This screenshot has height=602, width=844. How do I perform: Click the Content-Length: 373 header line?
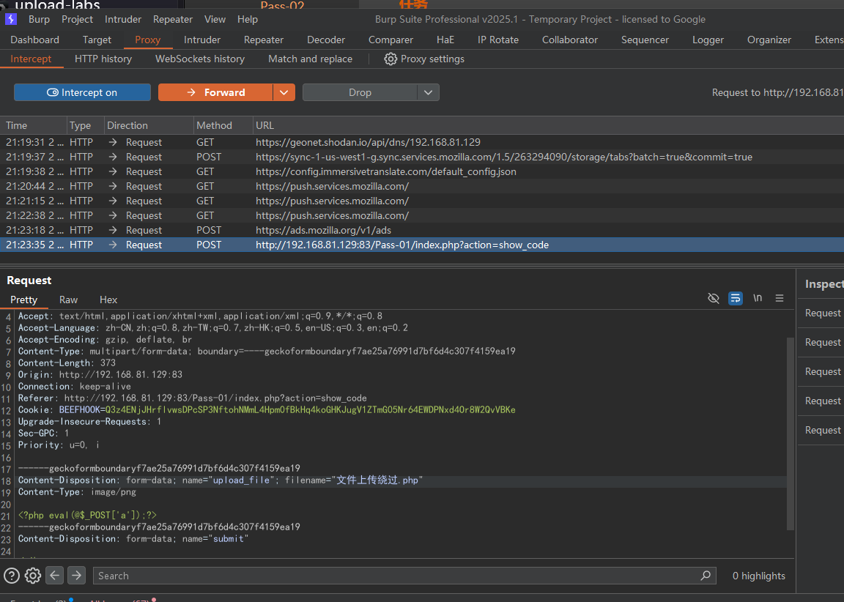click(67, 363)
